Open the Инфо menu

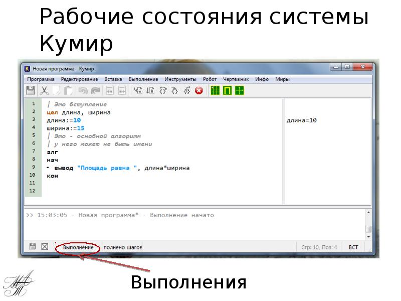(262, 79)
